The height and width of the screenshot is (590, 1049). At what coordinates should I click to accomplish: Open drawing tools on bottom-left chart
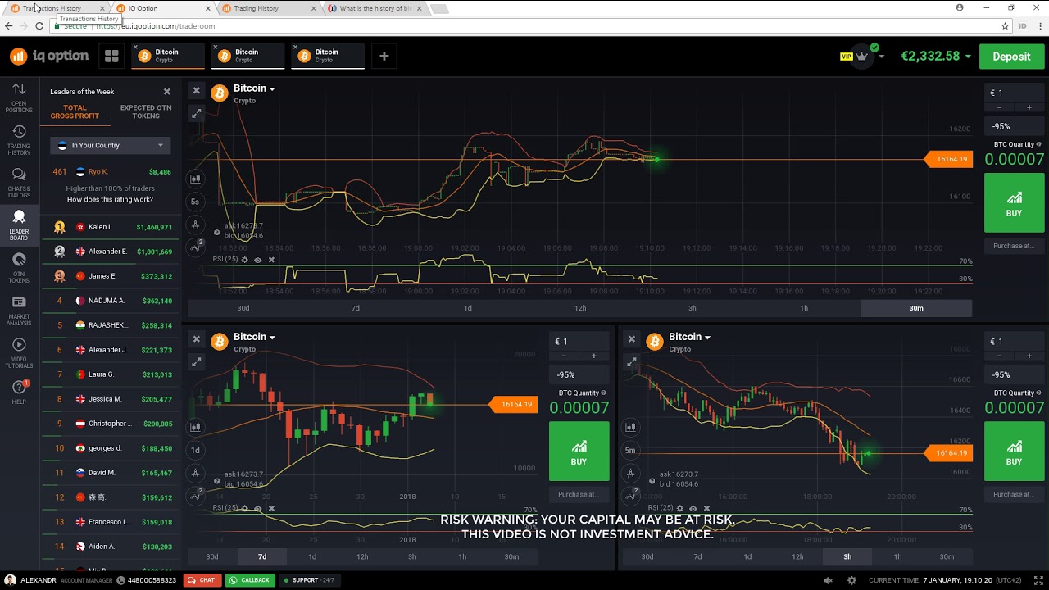click(x=195, y=473)
